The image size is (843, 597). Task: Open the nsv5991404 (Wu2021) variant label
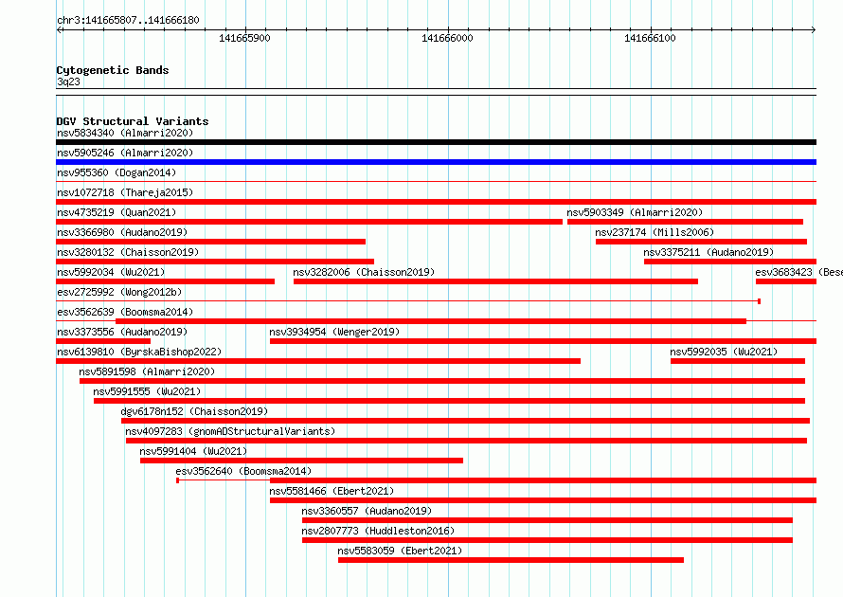pyautogui.click(x=193, y=451)
